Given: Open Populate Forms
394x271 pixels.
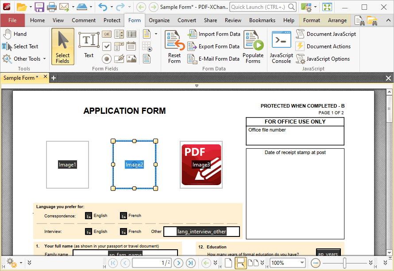Looking at the screenshot, I should click(253, 47).
